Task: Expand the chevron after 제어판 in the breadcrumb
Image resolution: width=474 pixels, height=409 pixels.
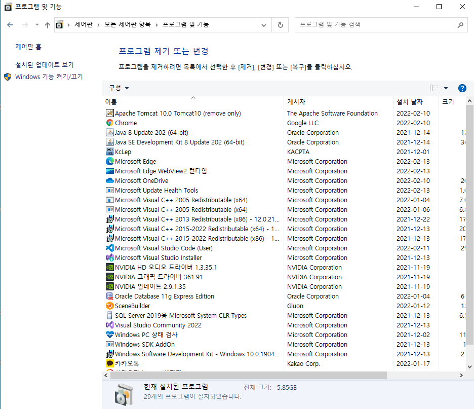Action: tap(98, 25)
